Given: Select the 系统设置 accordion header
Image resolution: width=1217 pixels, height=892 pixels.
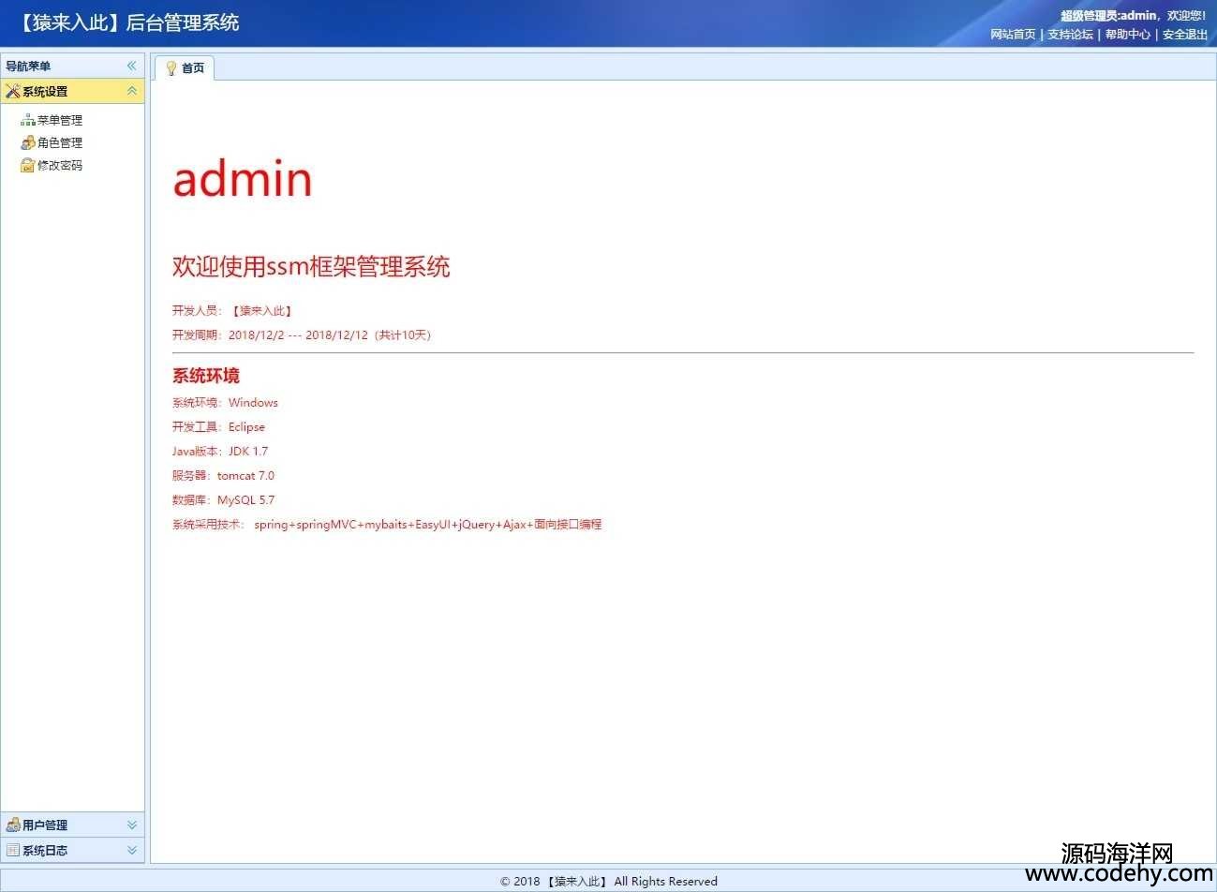Looking at the screenshot, I should (72, 91).
